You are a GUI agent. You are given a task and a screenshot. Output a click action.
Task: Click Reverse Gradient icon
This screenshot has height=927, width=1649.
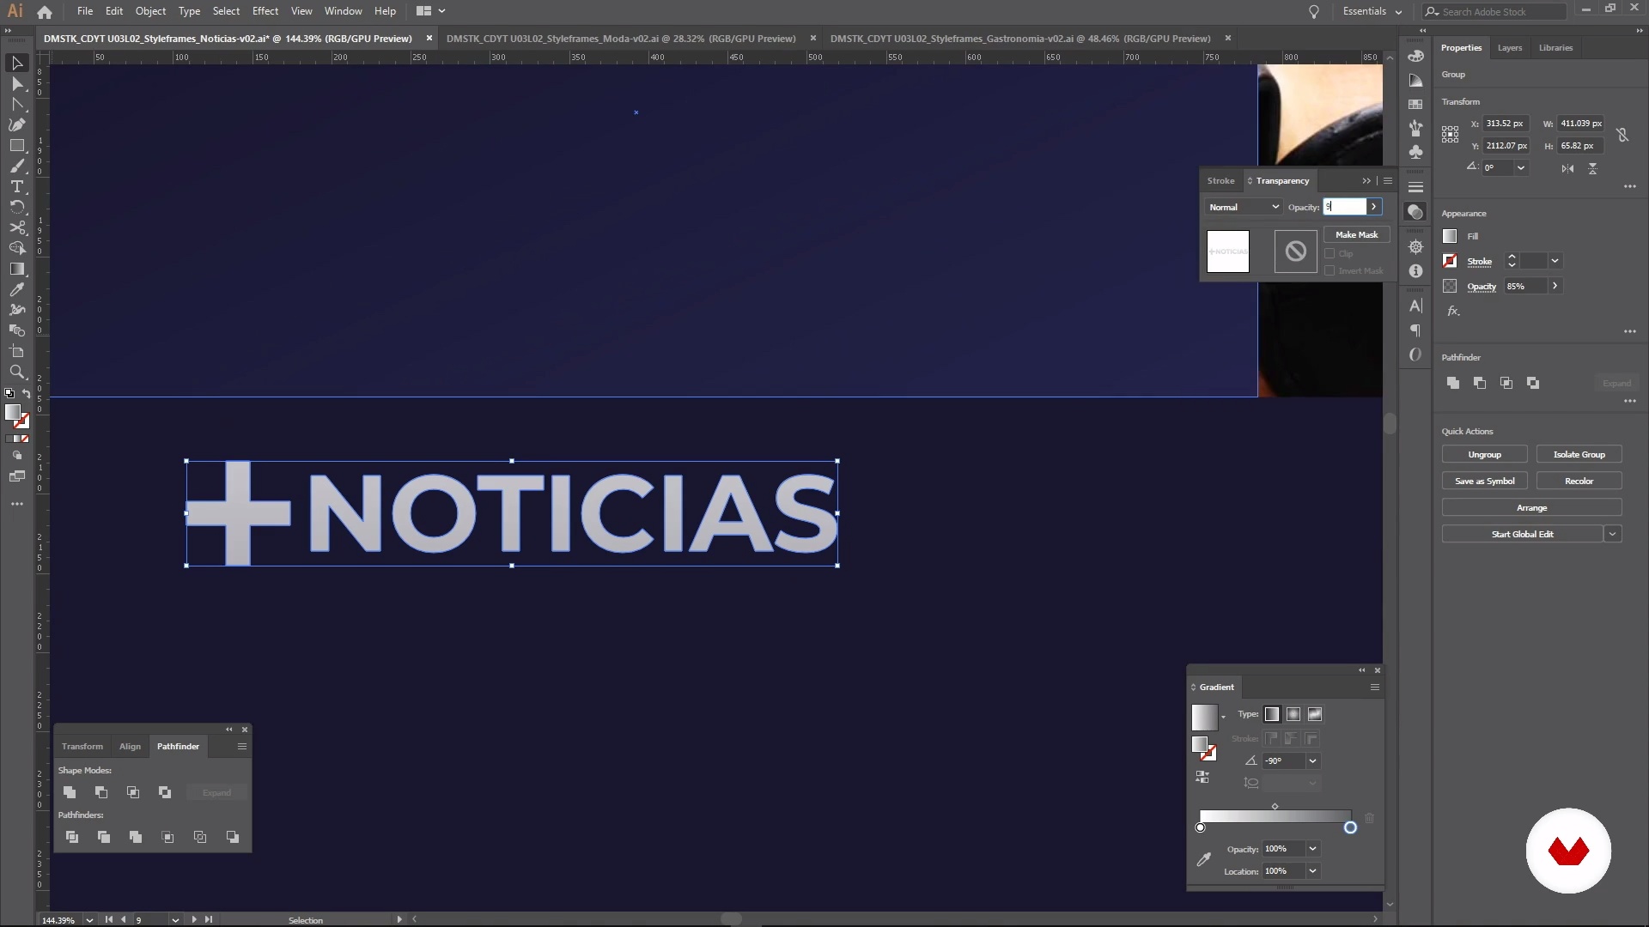click(x=1202, y=777)
